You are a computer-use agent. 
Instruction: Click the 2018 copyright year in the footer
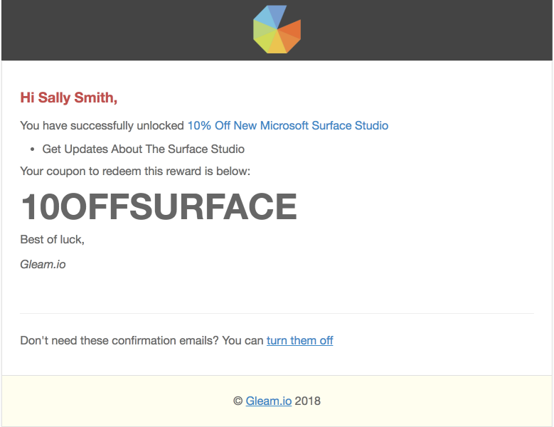307,401
